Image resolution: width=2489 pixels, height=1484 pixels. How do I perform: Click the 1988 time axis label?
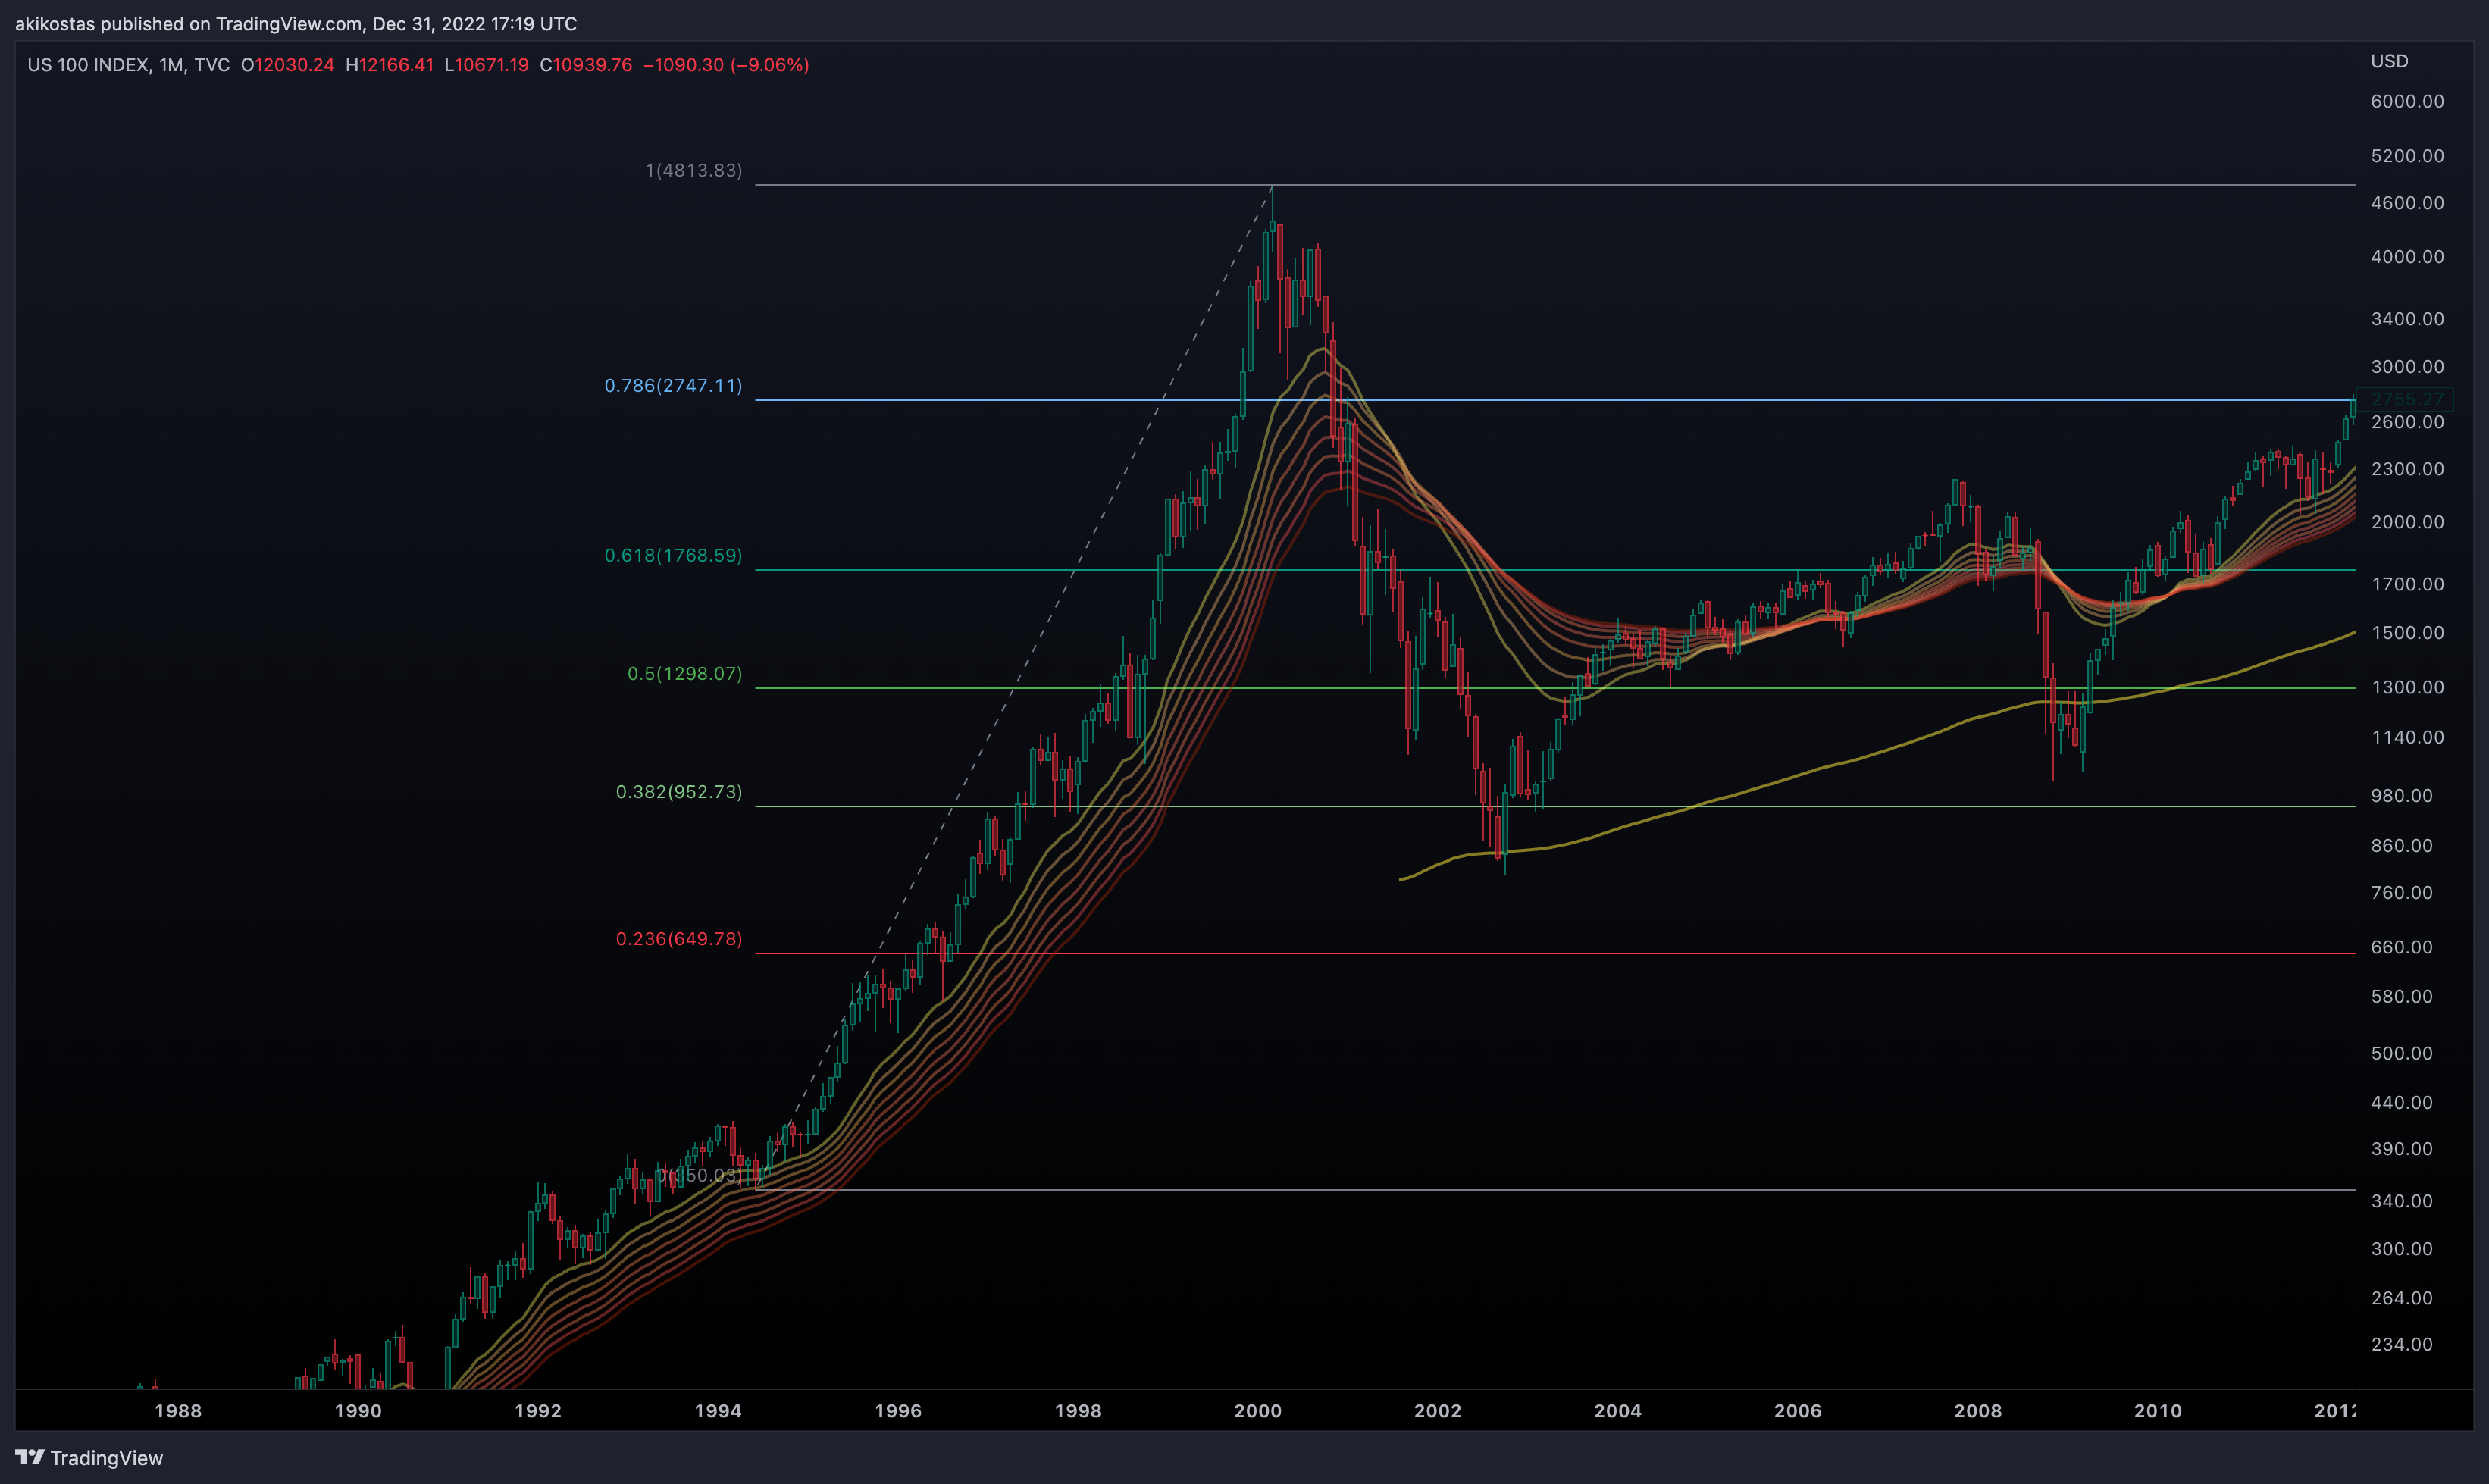click(178, 1411)
